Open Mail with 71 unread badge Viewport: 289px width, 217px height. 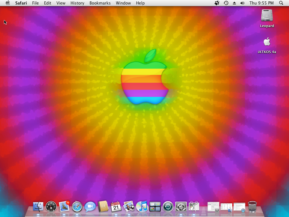(64, 206)
